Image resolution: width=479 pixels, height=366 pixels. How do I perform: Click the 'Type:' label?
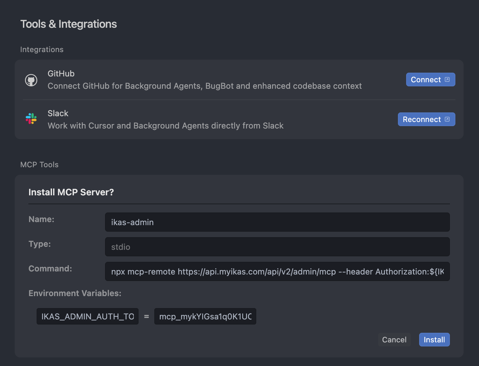click(x=40, y=244)
